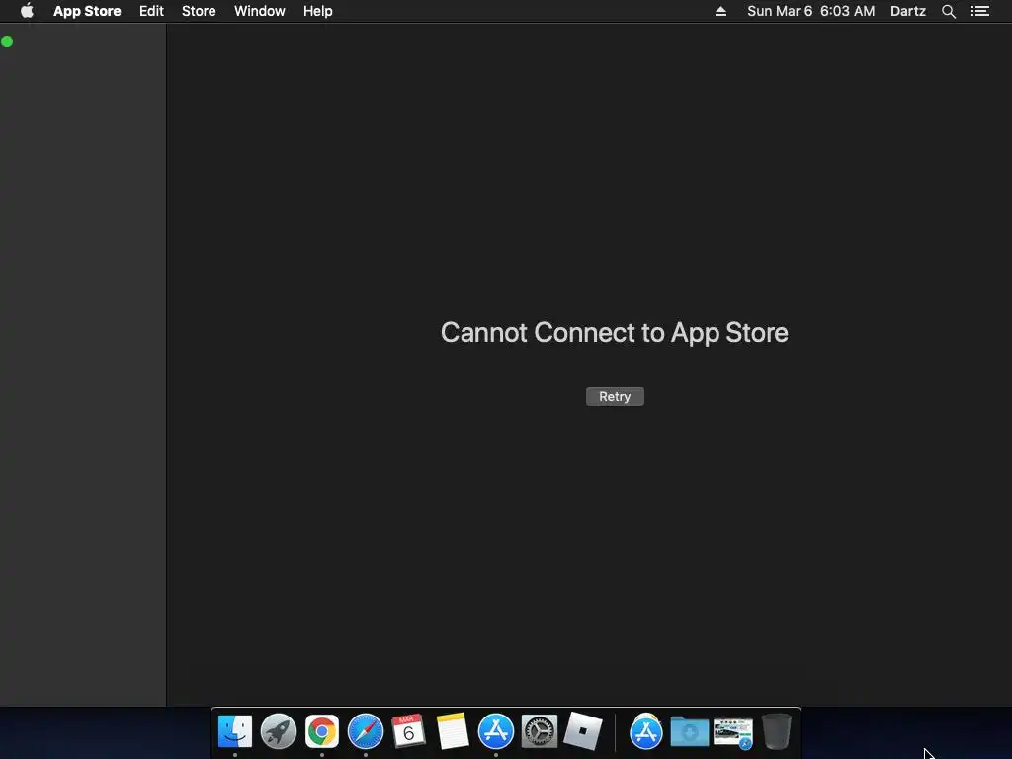Image resolution: width=1012 pixels, height=759 pixels.
Task: Launch Roblox from the Dock
Action: pyautogui.click(x=583, y=731)
